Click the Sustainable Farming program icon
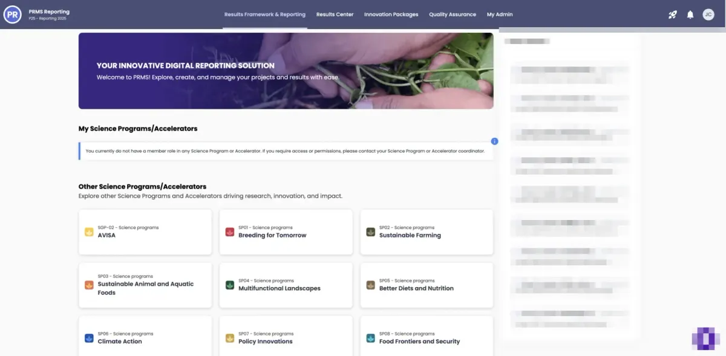Viewport: 726px width, 356px height. click(370, 232)
